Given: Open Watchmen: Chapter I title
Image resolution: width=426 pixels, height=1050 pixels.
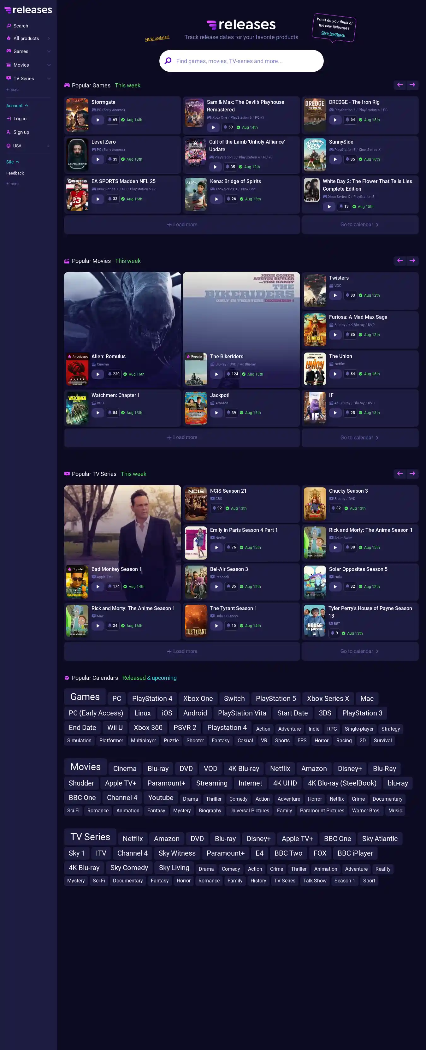Looking at the screenshot, I should pyautogui.click(x=115, y=395).
